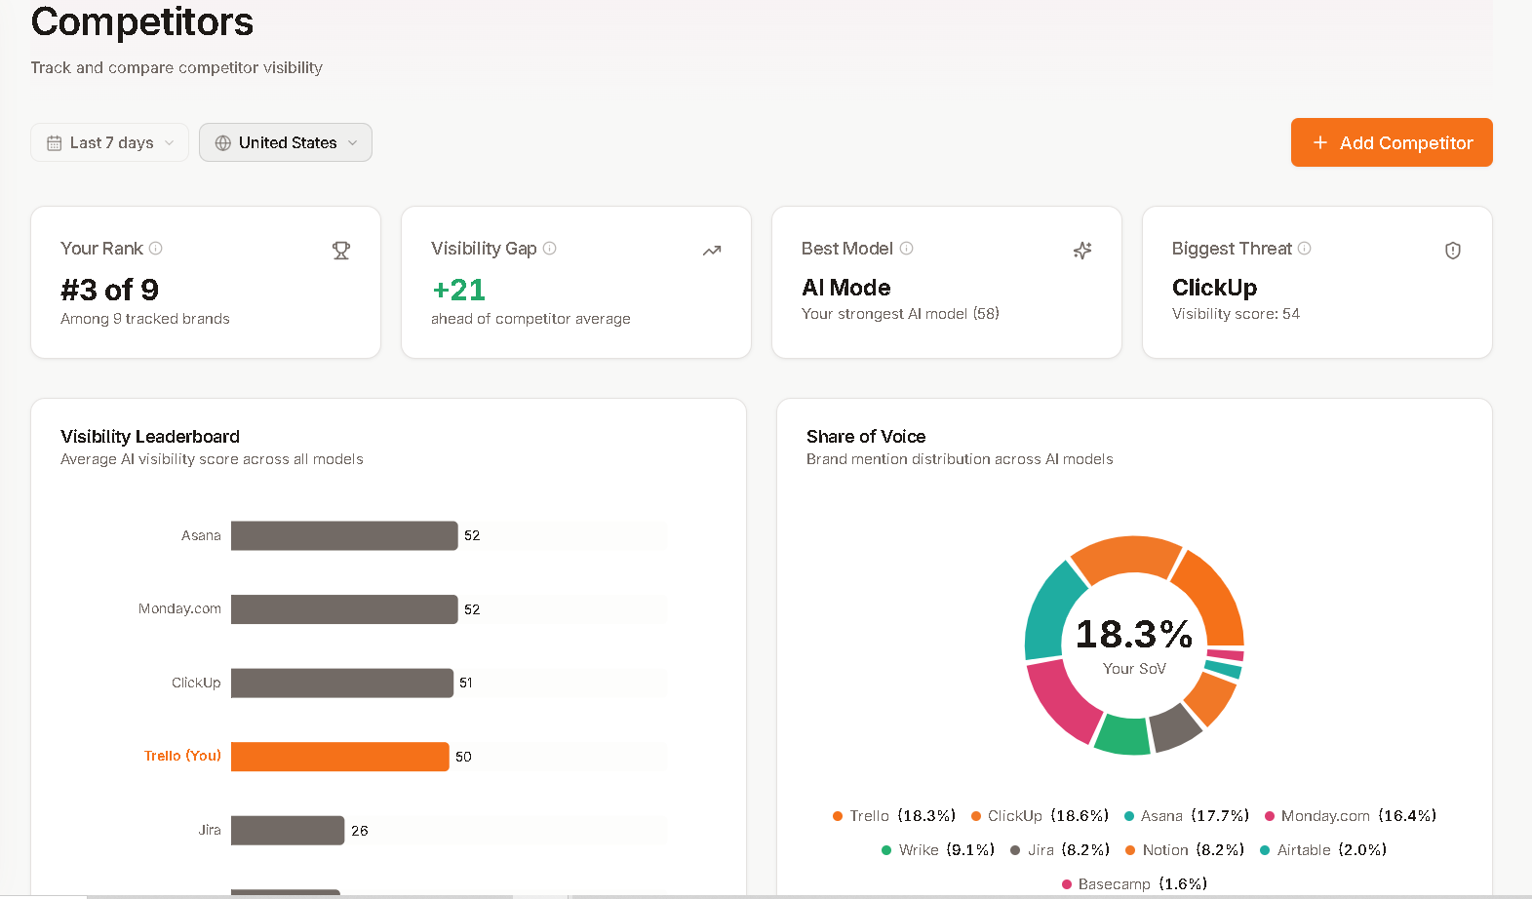Click the Trello legend color dot
This screenshot has width=1532, height=899.
[838, 816]
